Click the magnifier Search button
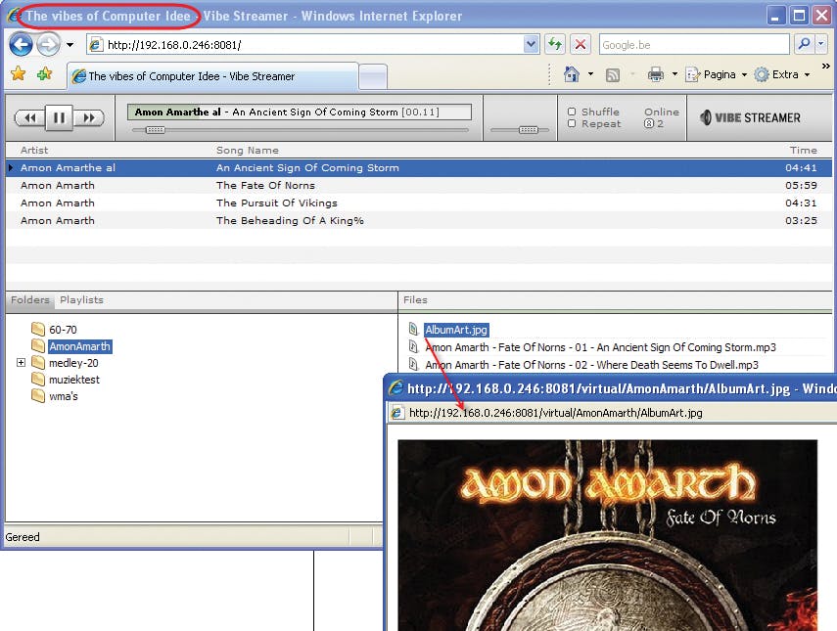Viewport: 837px width, 631px height. point(804,44)
